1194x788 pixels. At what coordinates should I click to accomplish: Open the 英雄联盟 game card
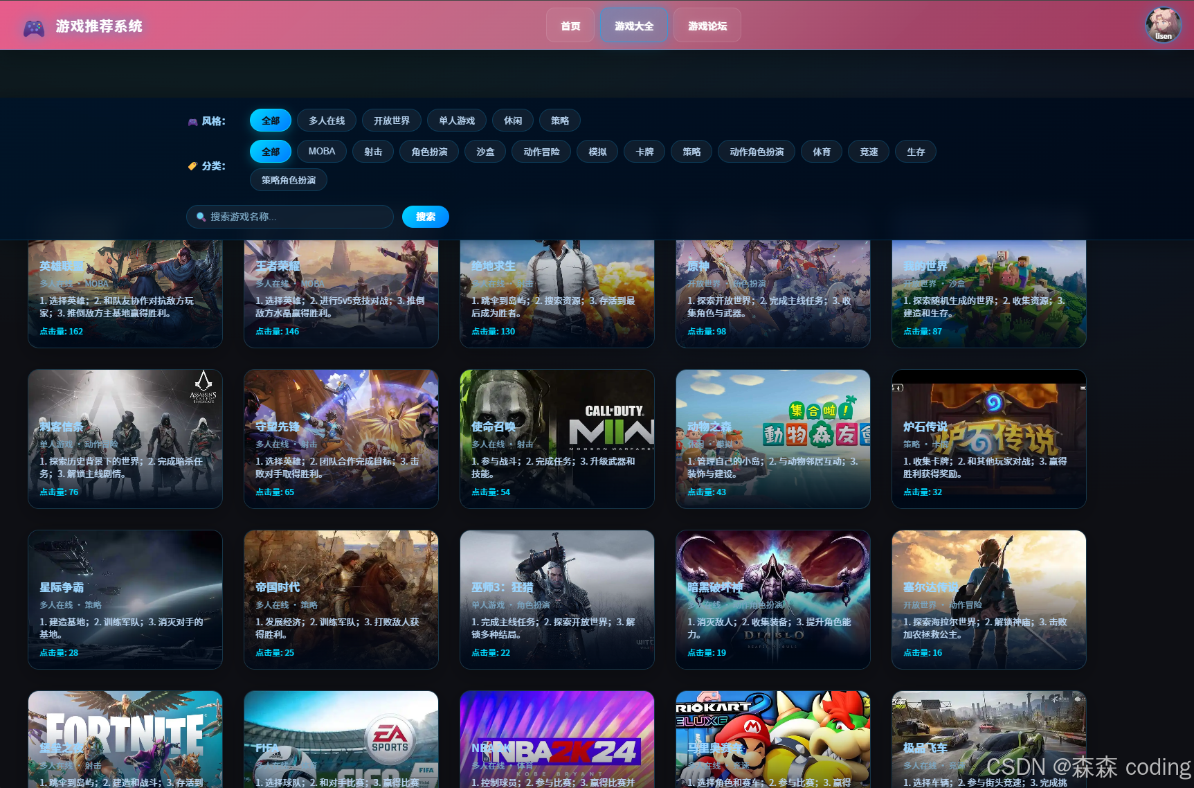pyautogui.click(x=125, y=294)
